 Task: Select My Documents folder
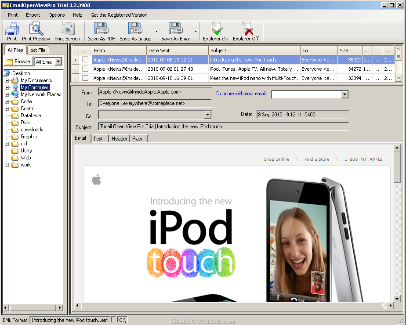[x=36, y=80]
